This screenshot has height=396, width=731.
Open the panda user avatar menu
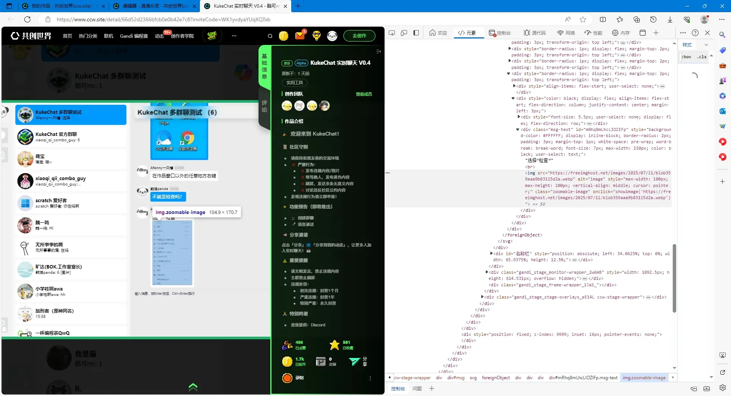pos(332,36)
